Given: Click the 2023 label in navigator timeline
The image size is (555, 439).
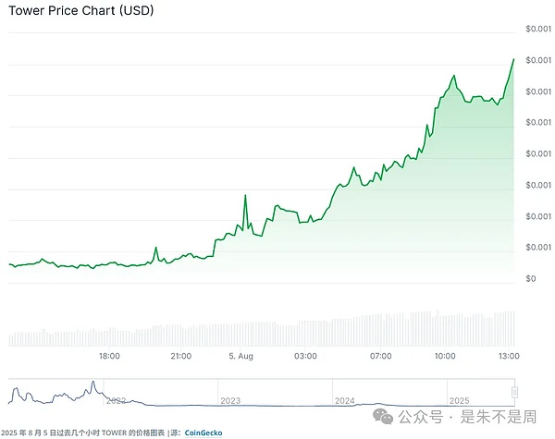Looking at the screenshot, I should (x=230, y=400).
